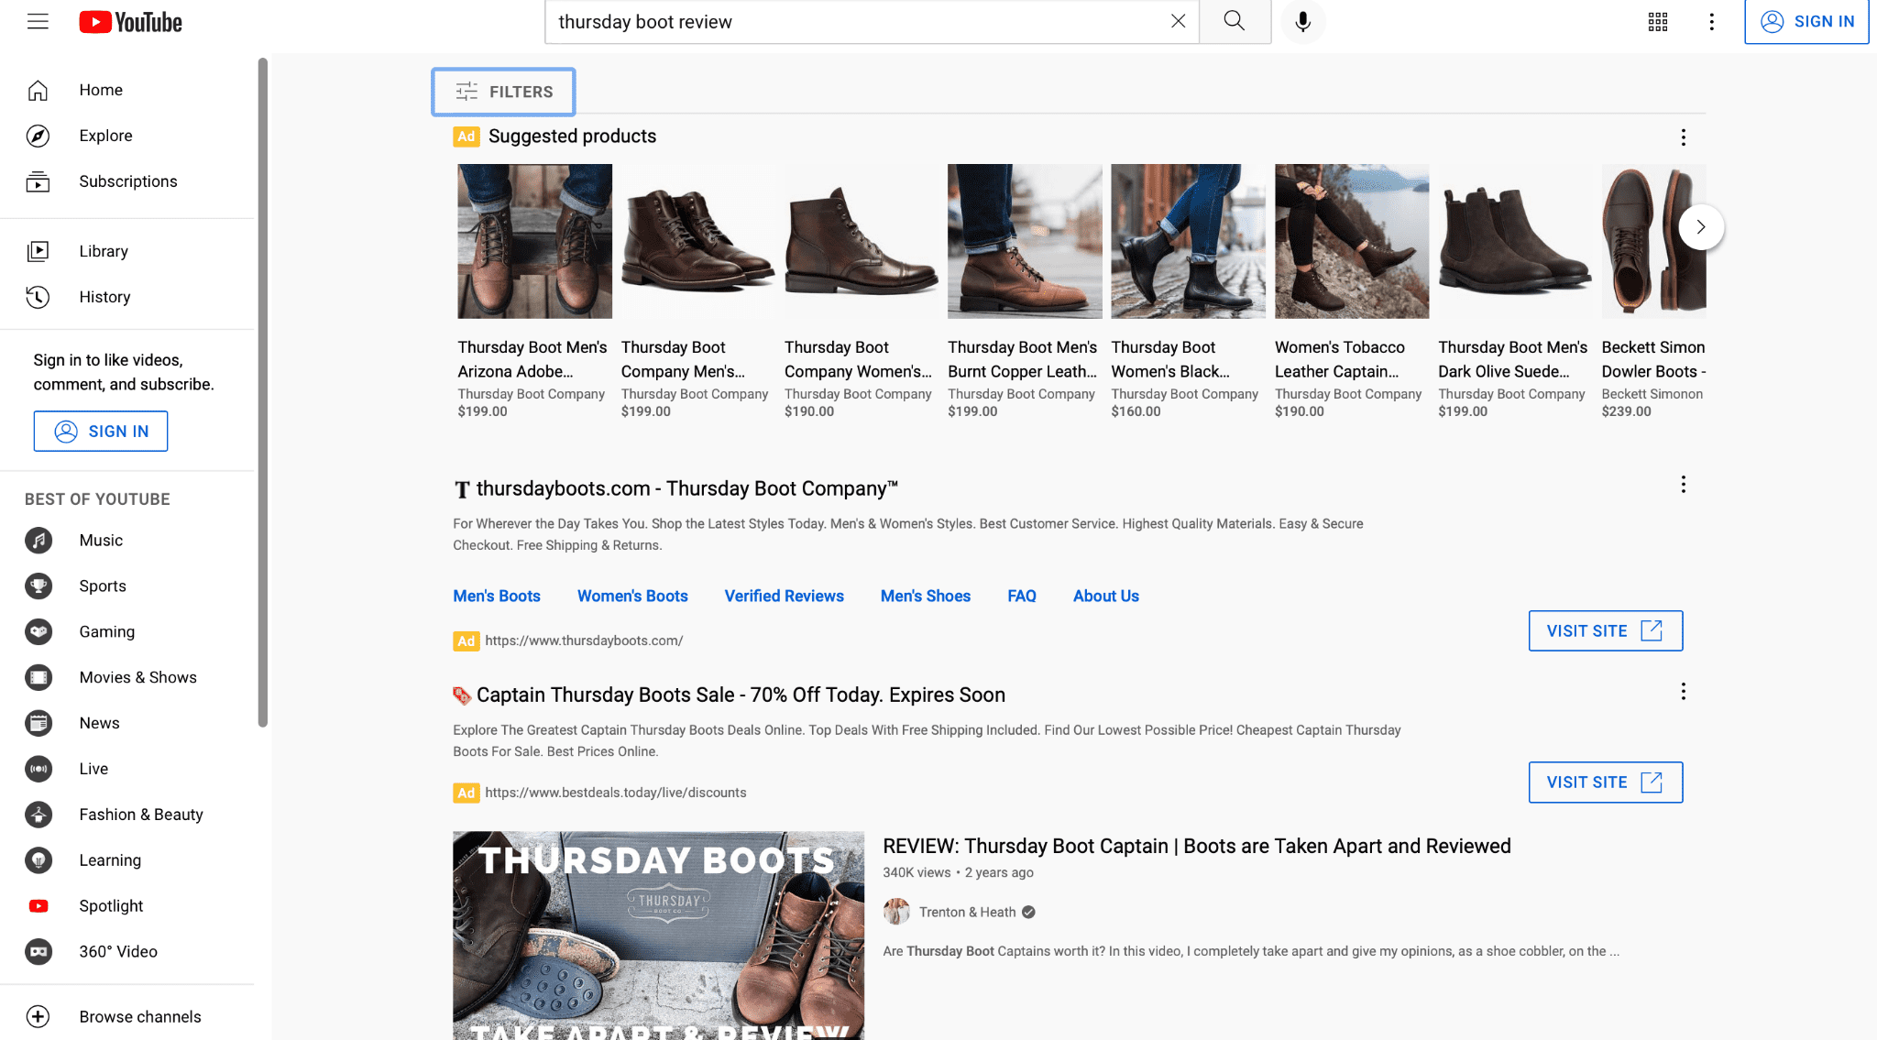1877x1040 pixels.
Task: Click VISIT SITE for thursdayboots.com
Action: 1606,630
